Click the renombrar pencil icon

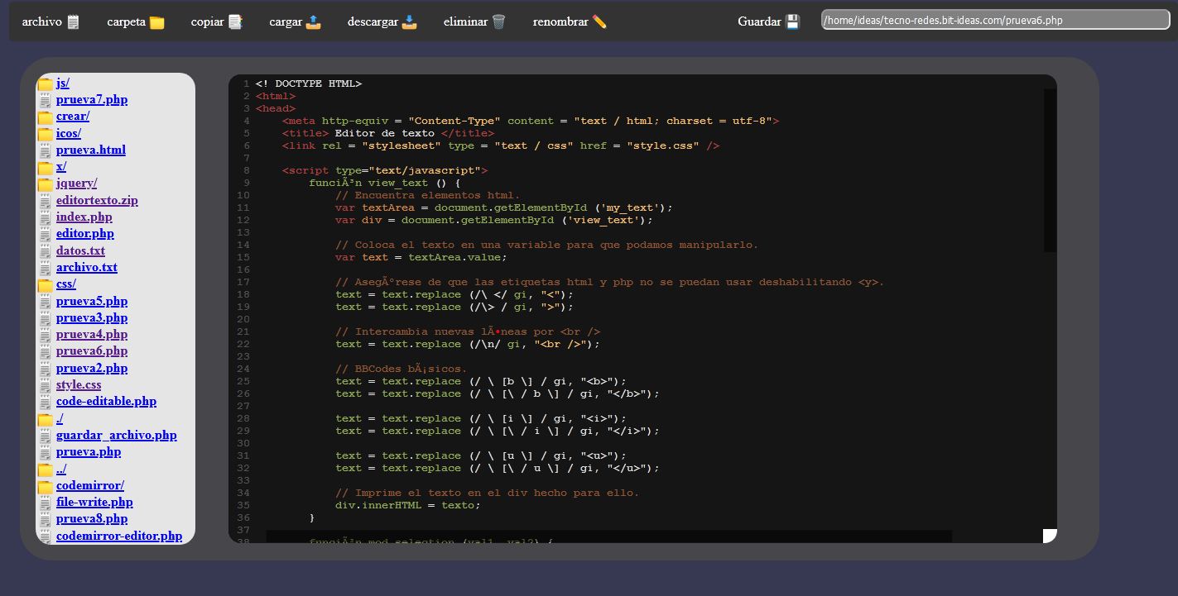[599, 22]
